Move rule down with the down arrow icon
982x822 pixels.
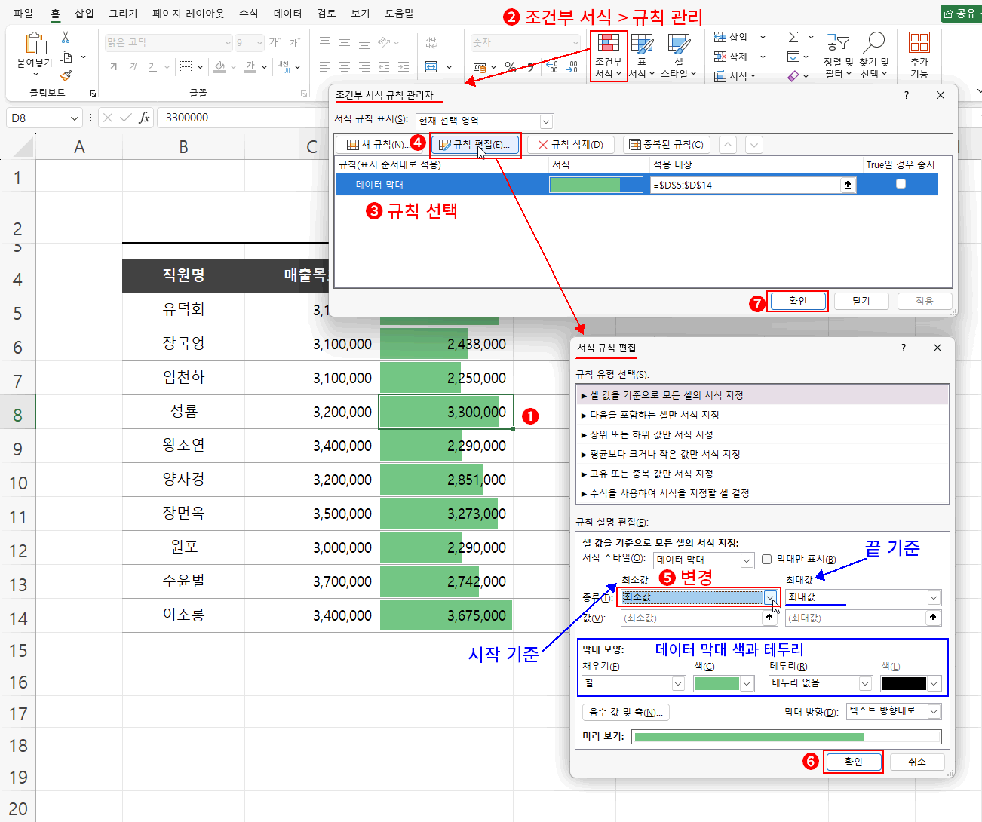tap(753, 145)
